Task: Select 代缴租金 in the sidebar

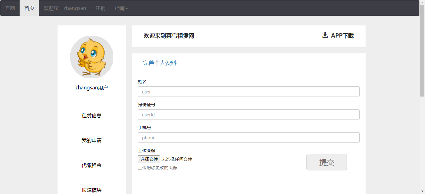Action: point(92,165)
